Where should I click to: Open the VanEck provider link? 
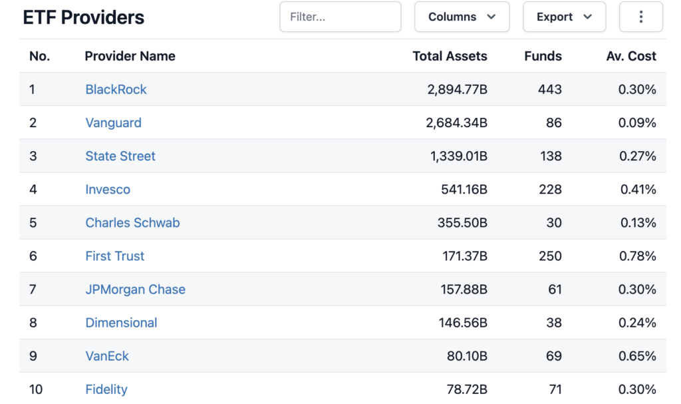107,356
